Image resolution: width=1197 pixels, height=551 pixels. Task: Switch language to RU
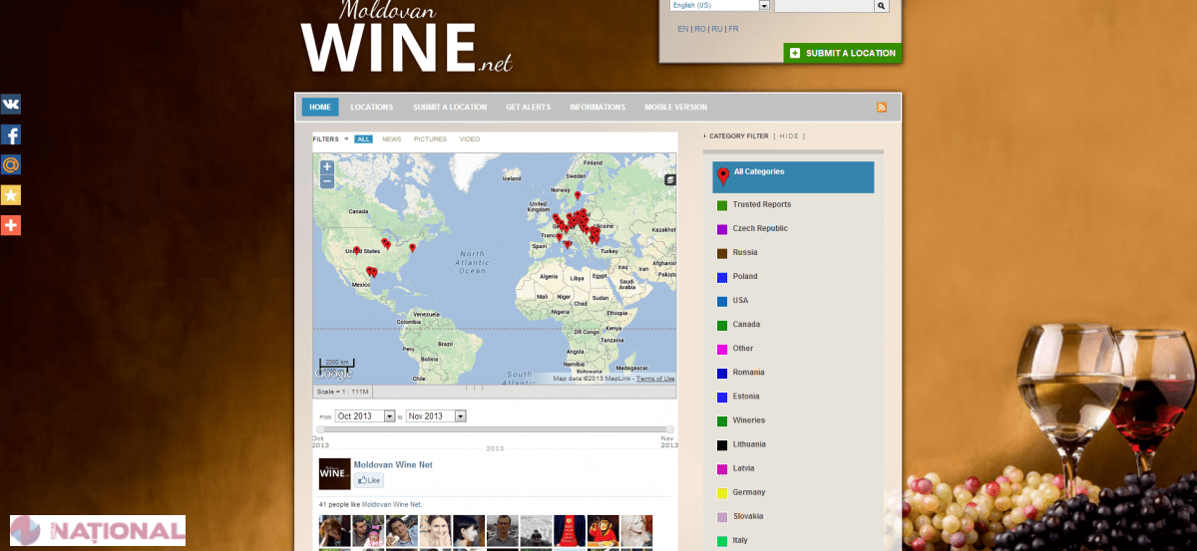717,29
